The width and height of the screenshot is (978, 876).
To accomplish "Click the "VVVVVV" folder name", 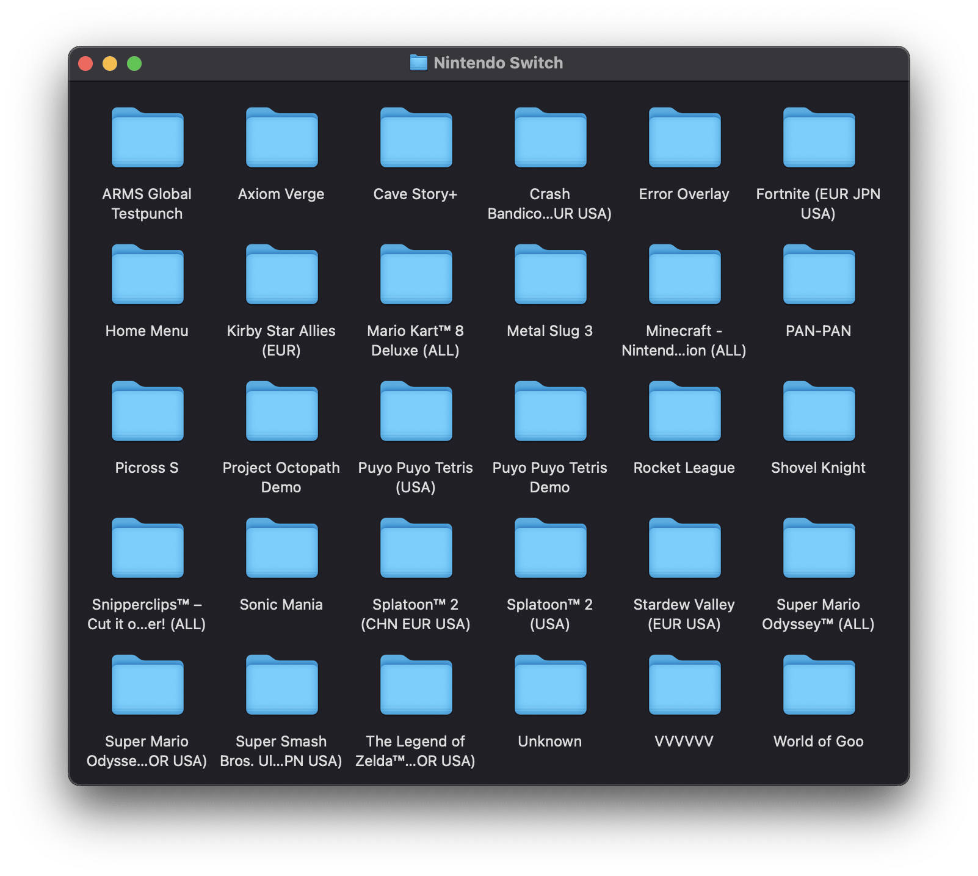I will point(684,742).
